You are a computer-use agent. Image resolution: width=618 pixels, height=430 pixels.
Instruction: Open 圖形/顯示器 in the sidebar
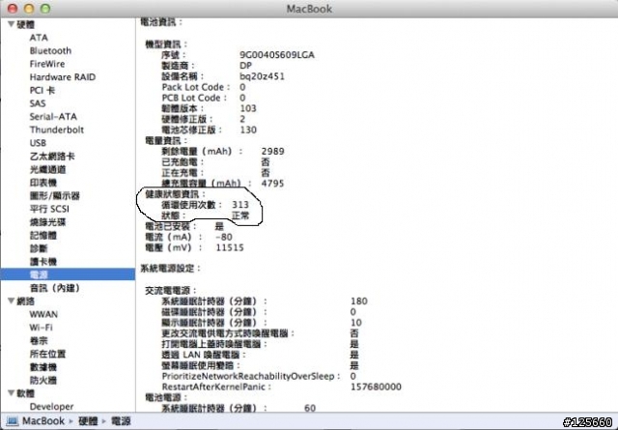click(54, 195)
